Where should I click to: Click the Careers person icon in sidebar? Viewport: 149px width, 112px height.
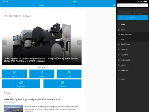tap(118, 65)
